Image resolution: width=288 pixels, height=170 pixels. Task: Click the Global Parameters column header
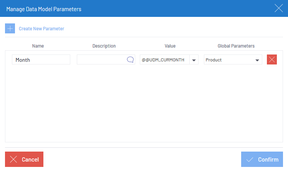[236, 46]
